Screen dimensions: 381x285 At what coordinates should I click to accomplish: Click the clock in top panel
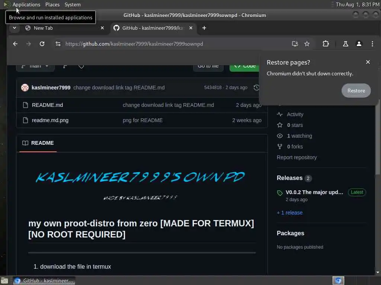tap(358, 4)
